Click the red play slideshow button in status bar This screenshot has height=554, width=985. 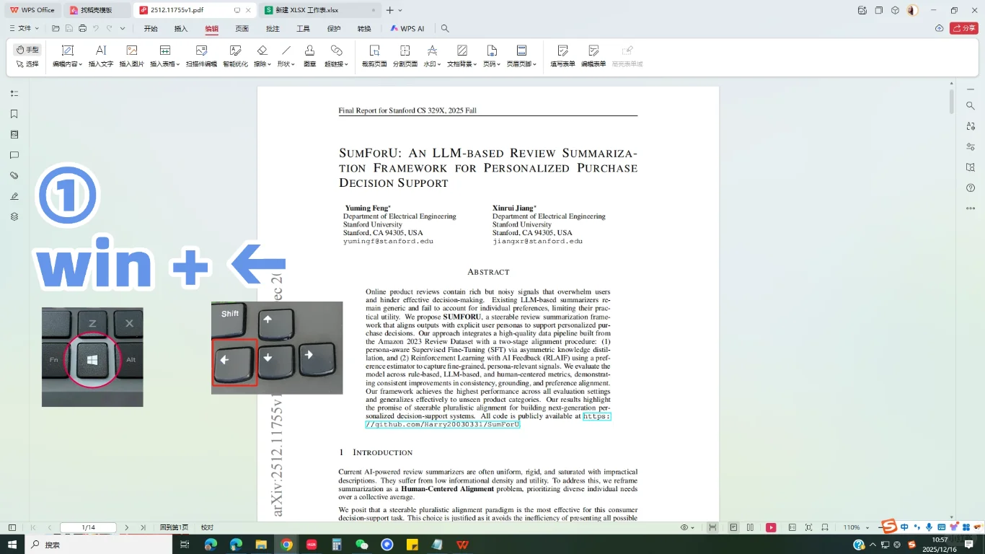[x=771, y=527]
